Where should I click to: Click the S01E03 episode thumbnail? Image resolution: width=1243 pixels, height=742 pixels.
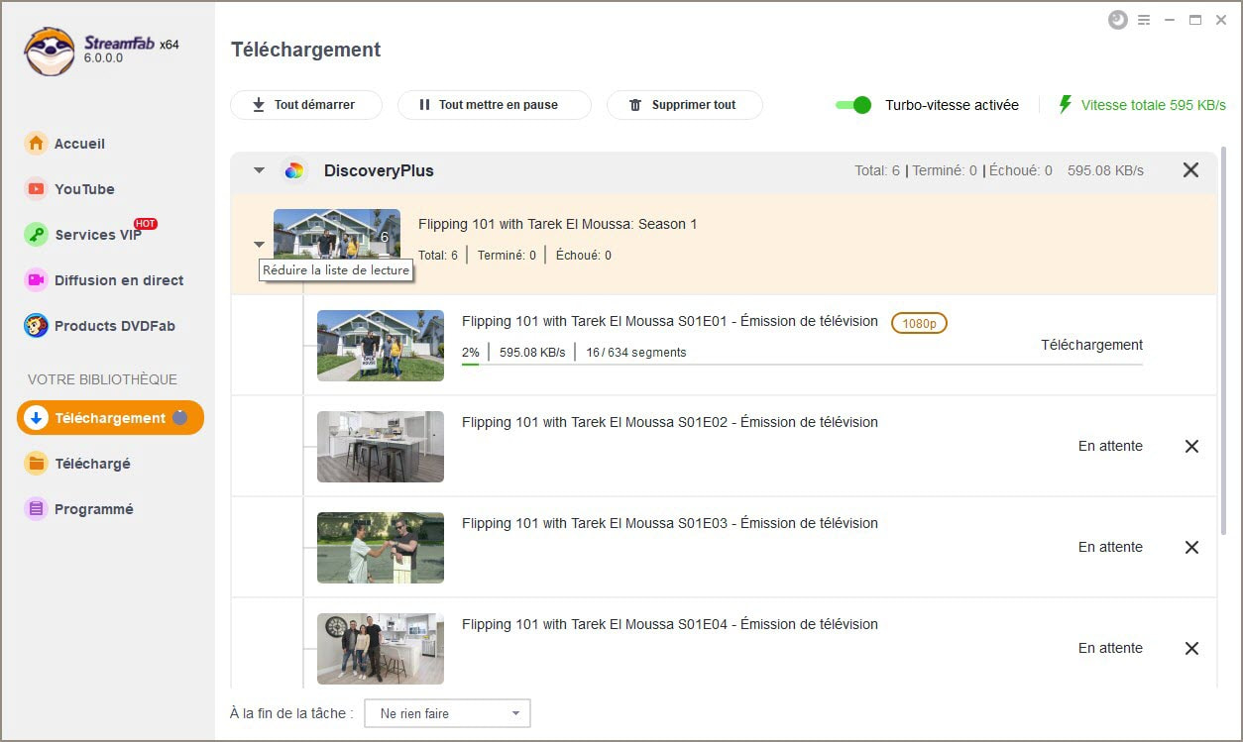pos(381,548)
